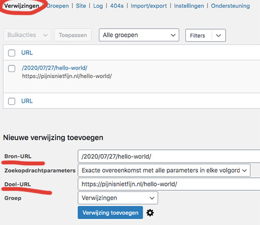Expand the Alle groepen dropdown

(139, 35)
